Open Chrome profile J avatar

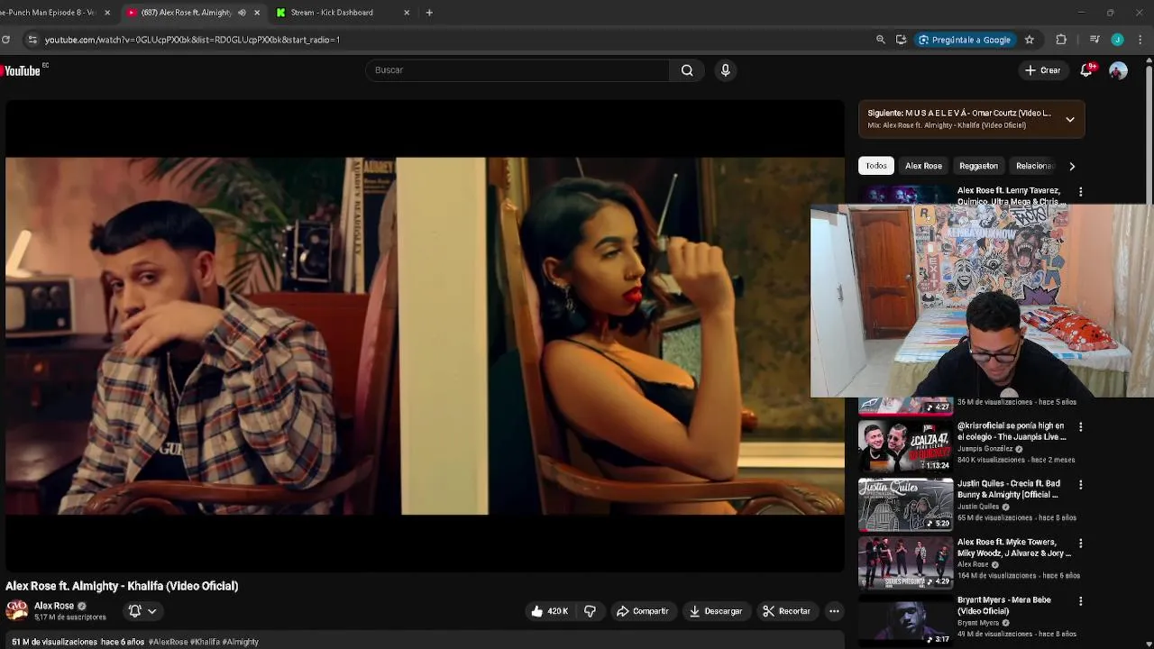tap(1117, 40)
